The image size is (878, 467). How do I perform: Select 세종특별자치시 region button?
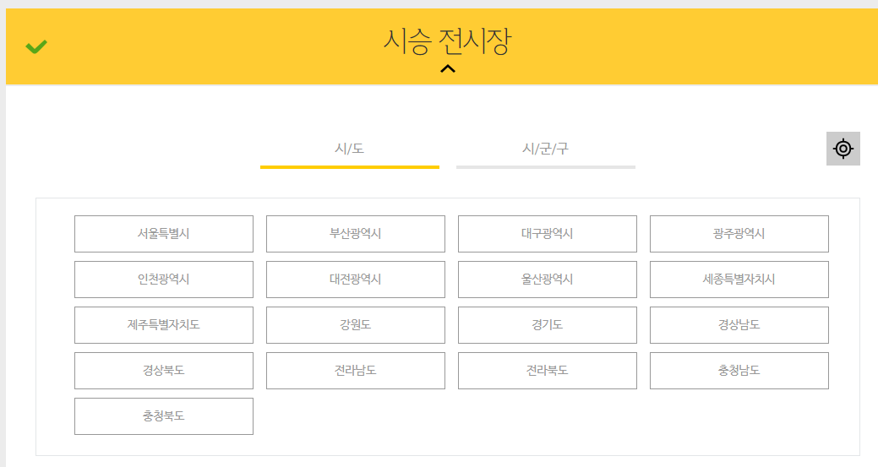point(739,279)
